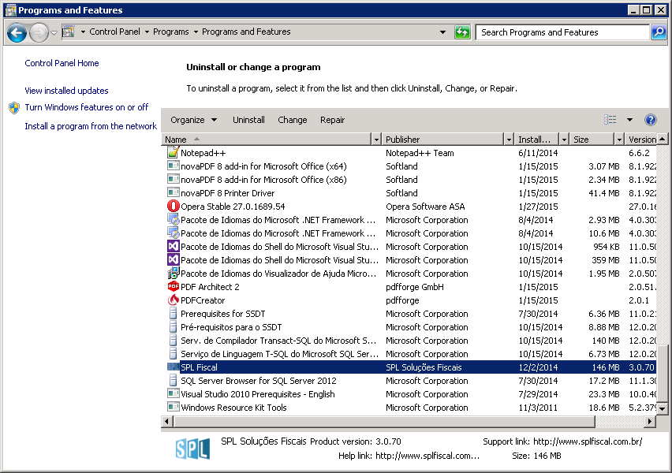Viewport: 672px width, 473px height.
Task: Click the Prerequisites for SSDT icon
Action: (x=174, y=313)
